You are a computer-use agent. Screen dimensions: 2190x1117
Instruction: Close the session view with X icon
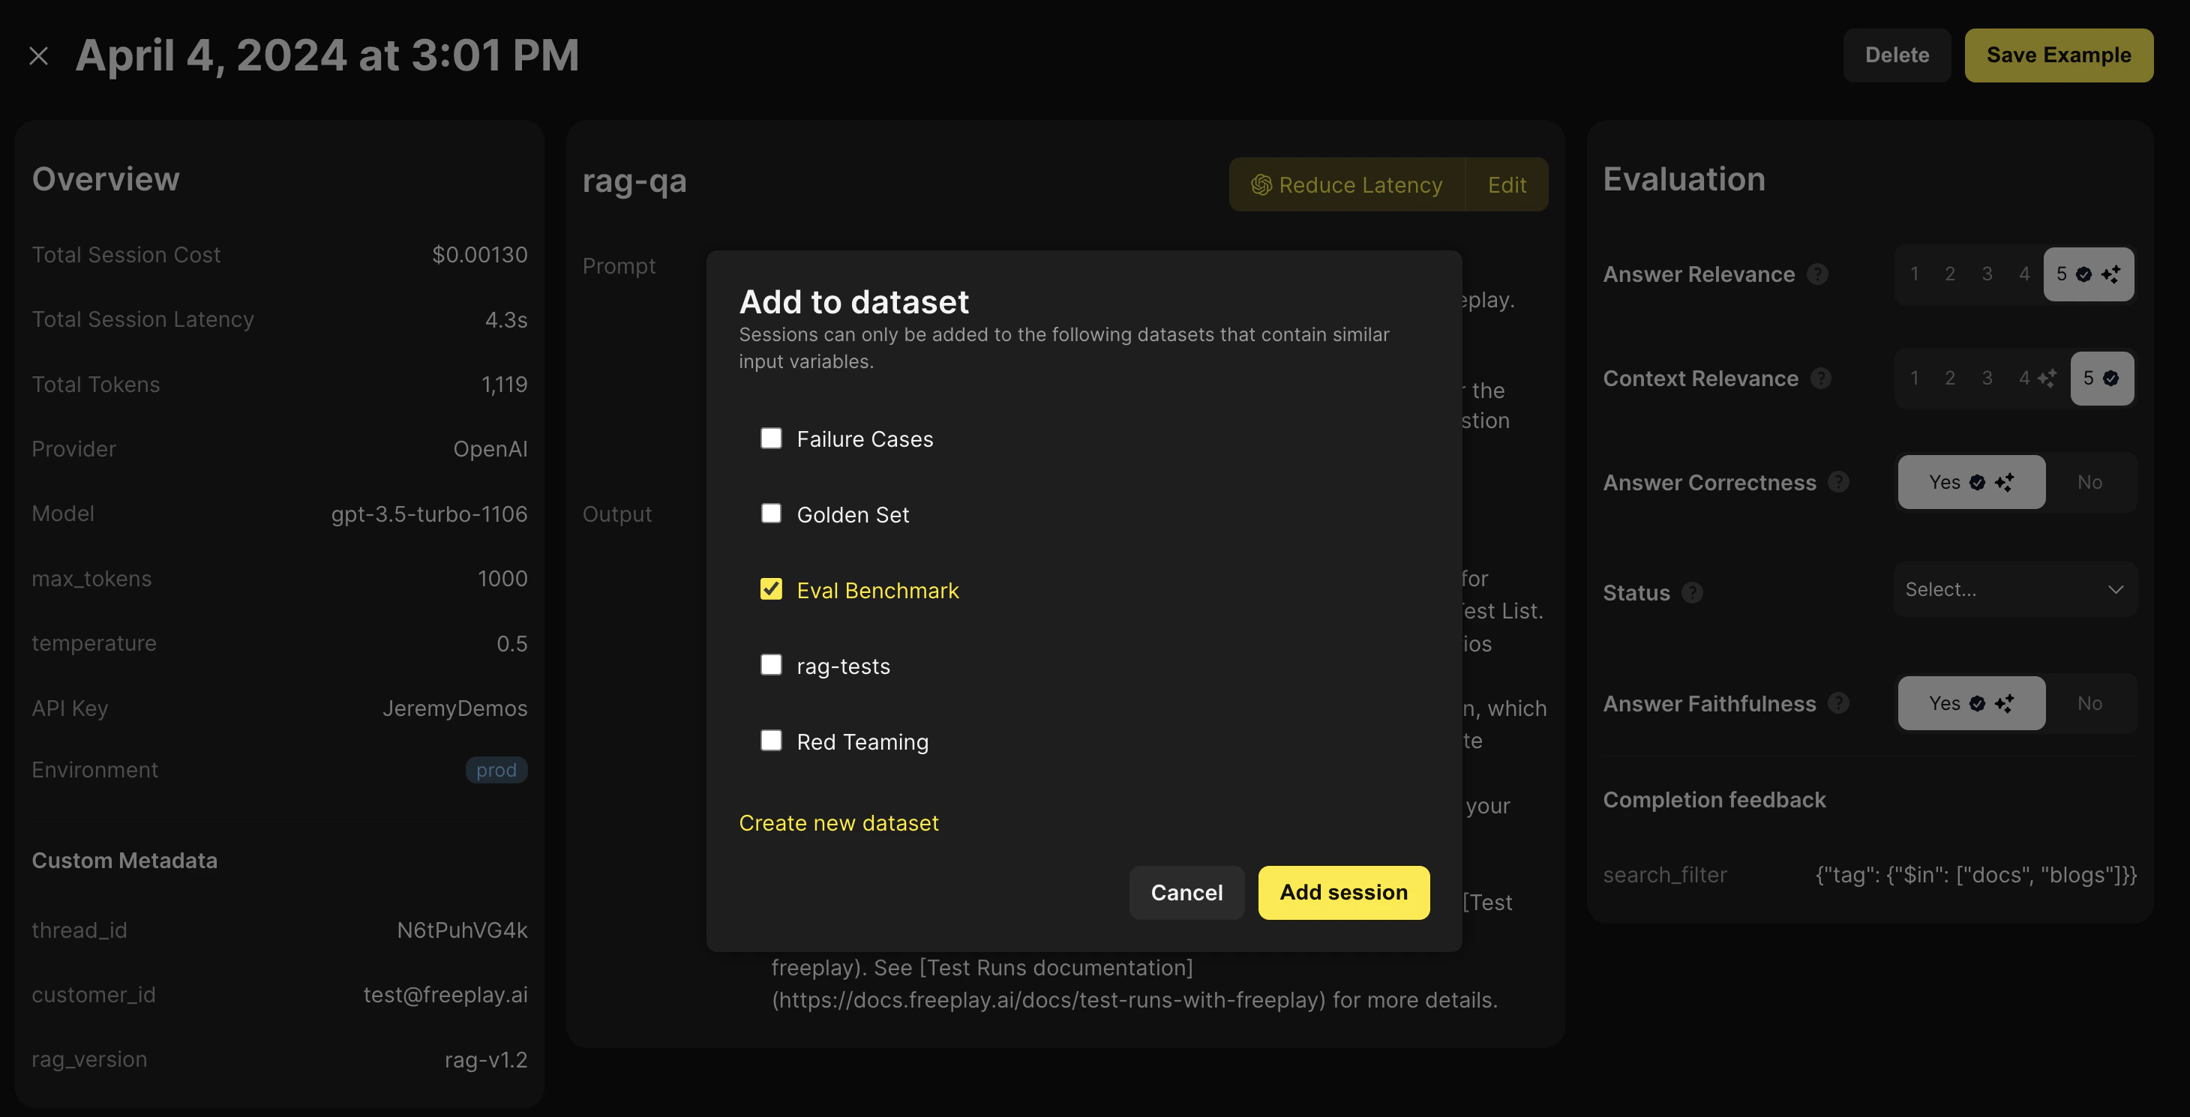coord(38,56)
